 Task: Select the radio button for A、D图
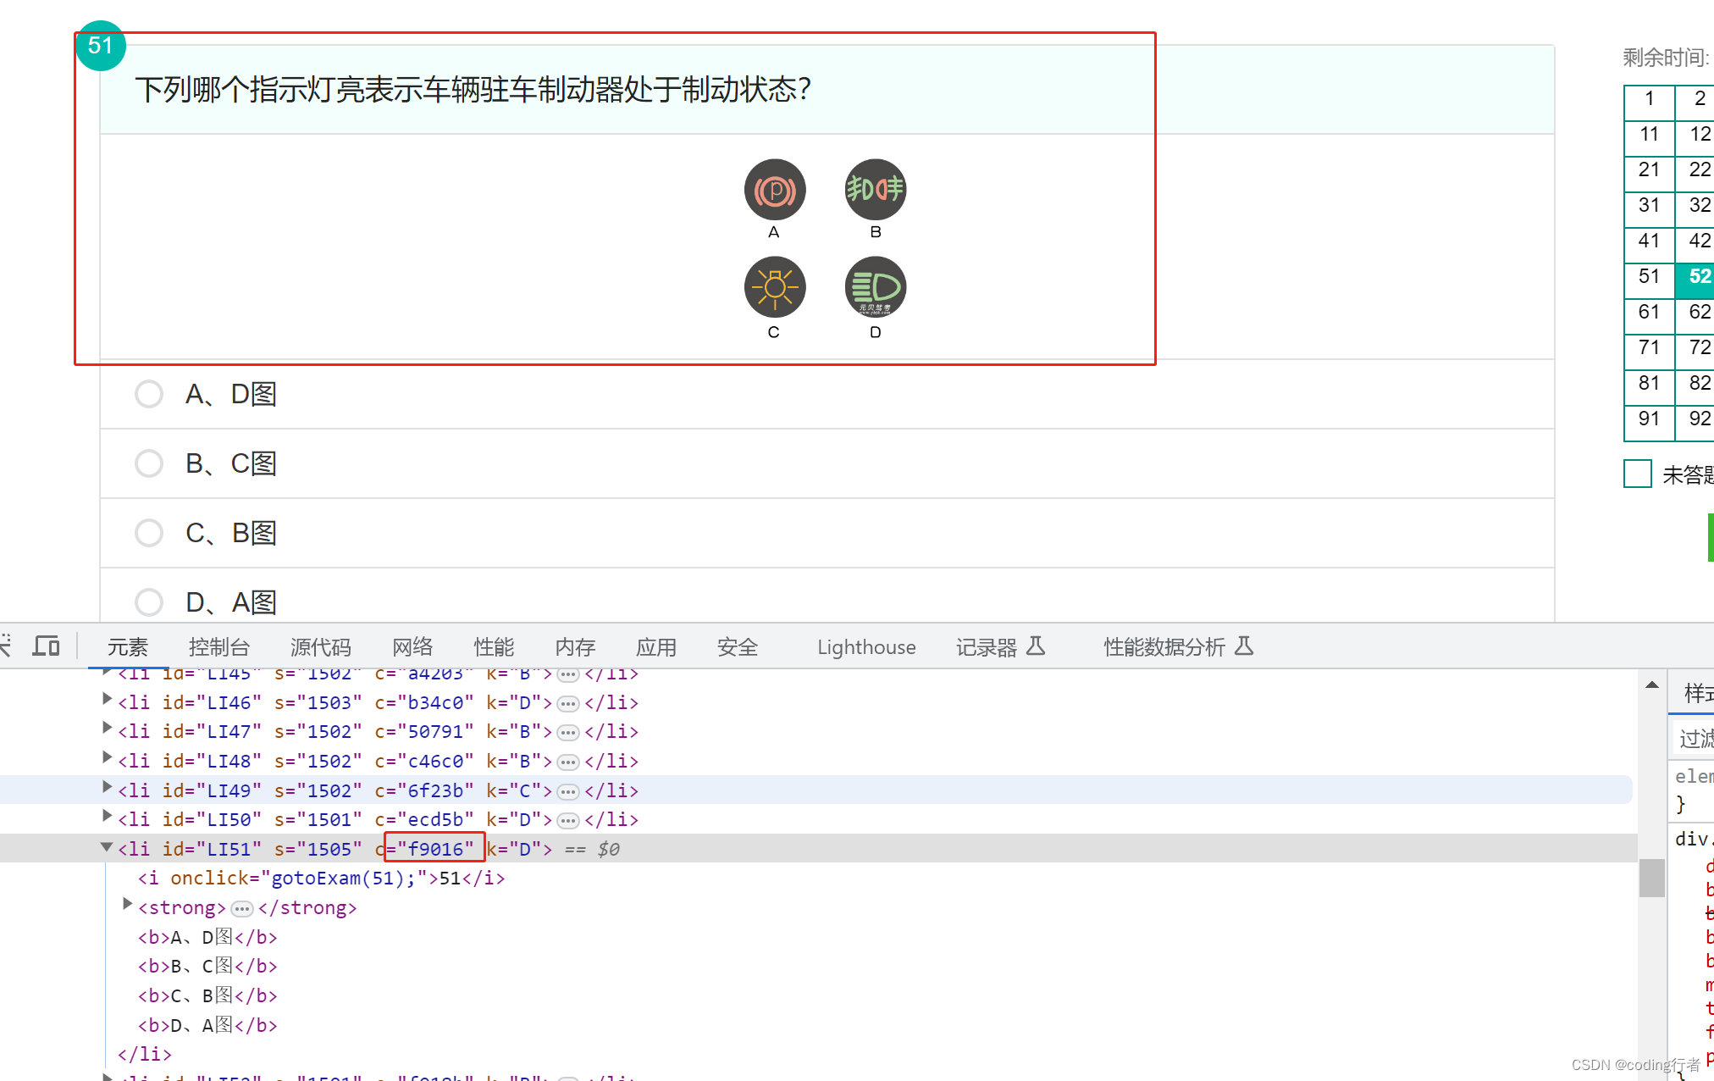click(x=149, y=393)
